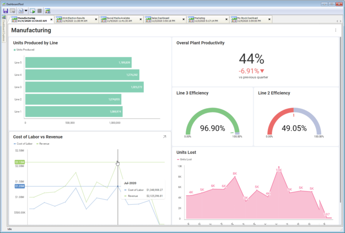Click the $1.35M cost of labor axis marker
The height and width of the screenshot is (233, 345).
tap(20, 186)
